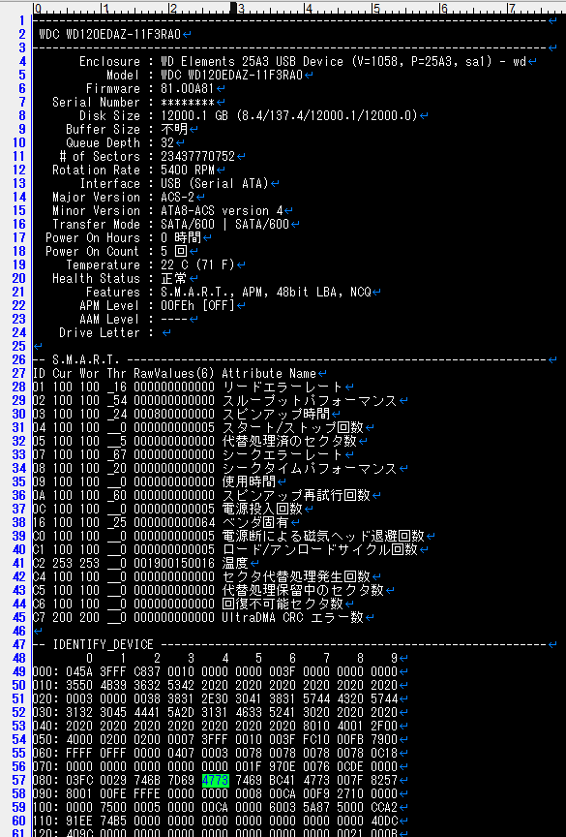Click the Buffer Size value 不明
The image size is (566, 837).
point(174,129)
